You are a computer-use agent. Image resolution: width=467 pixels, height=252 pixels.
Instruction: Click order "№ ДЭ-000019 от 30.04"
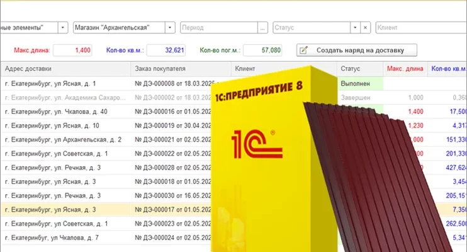click(x=172, y=126)
